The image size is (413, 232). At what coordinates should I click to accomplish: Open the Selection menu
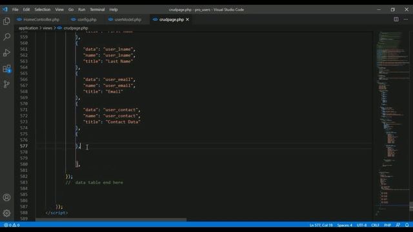pos(42,10)
